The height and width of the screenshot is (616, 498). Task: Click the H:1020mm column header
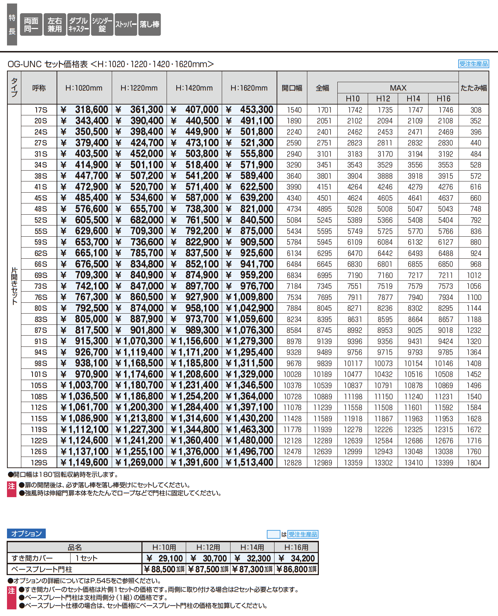[84, 88]
